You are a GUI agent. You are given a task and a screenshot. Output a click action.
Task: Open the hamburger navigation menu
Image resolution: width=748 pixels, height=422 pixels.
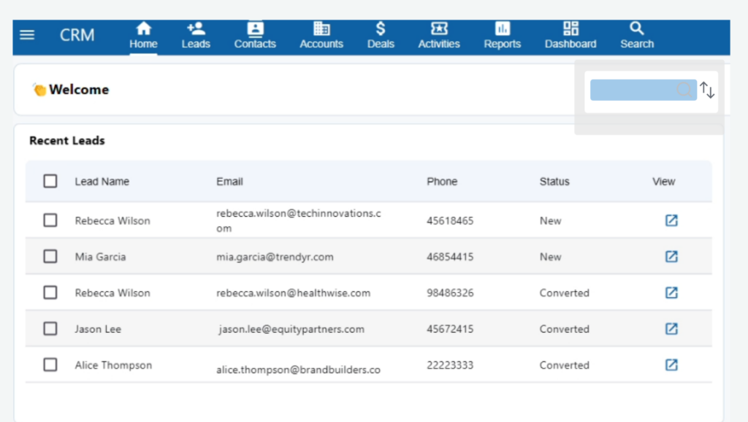[27, 35]
